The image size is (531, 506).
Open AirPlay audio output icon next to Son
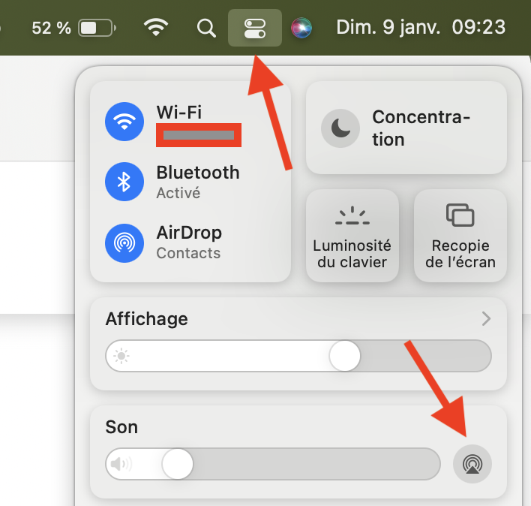472,464
